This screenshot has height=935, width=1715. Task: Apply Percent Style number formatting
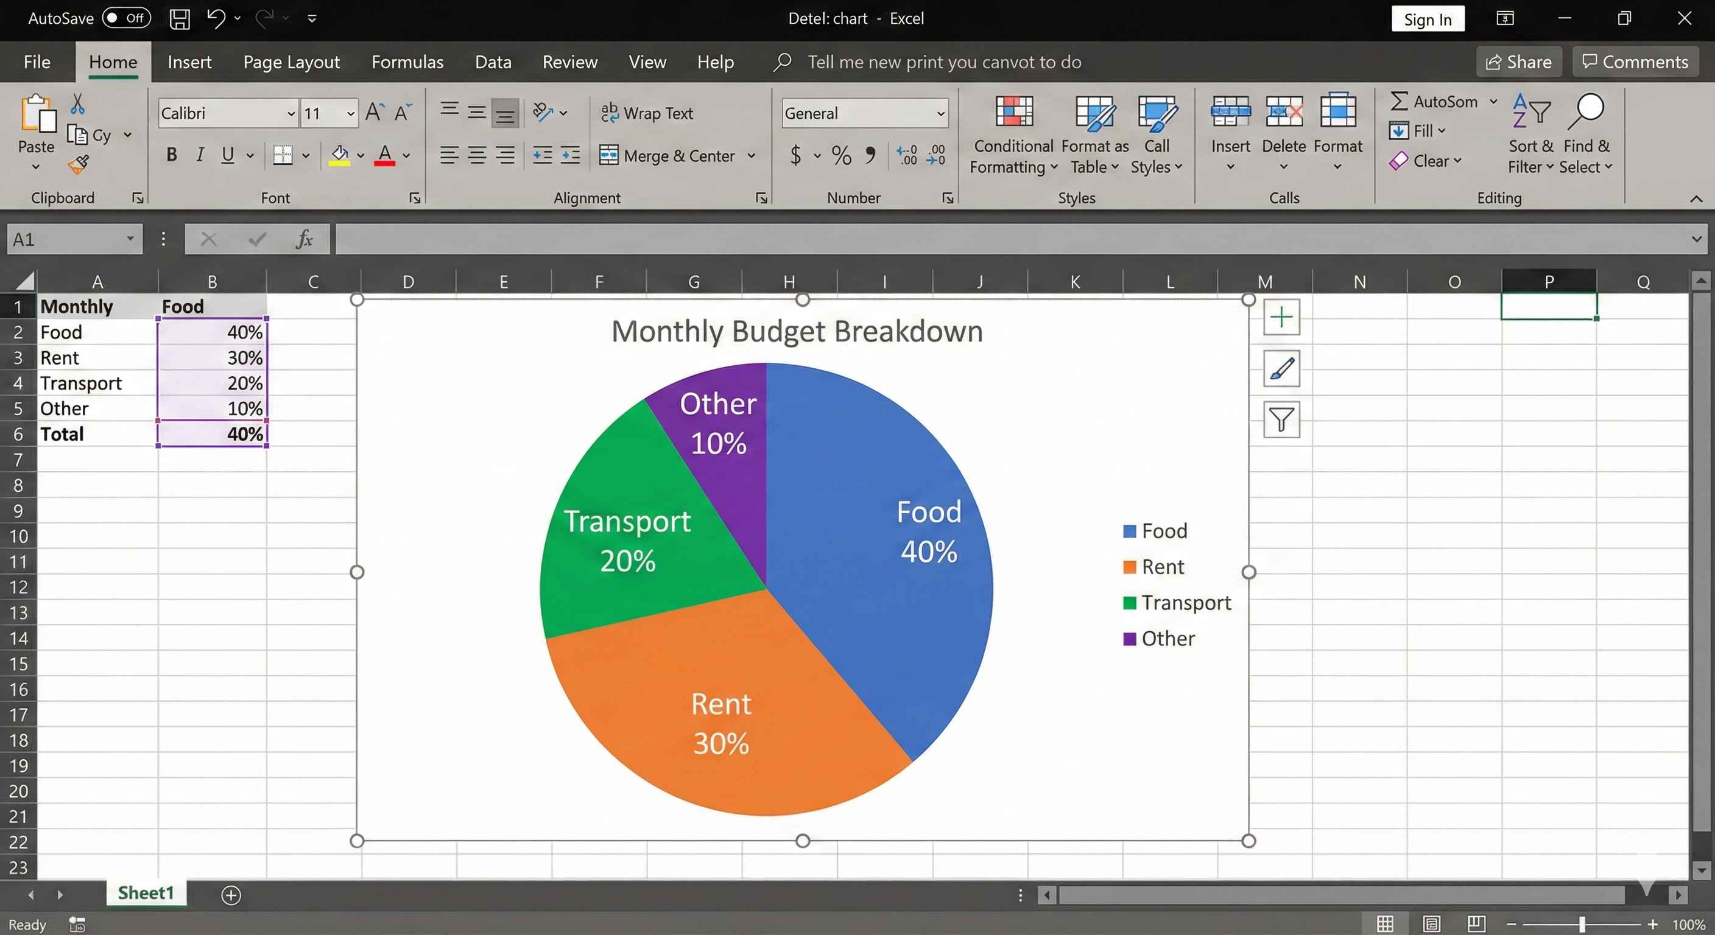(840, 155)
